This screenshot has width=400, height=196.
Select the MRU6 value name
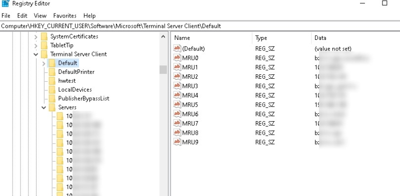coord(190,114)
